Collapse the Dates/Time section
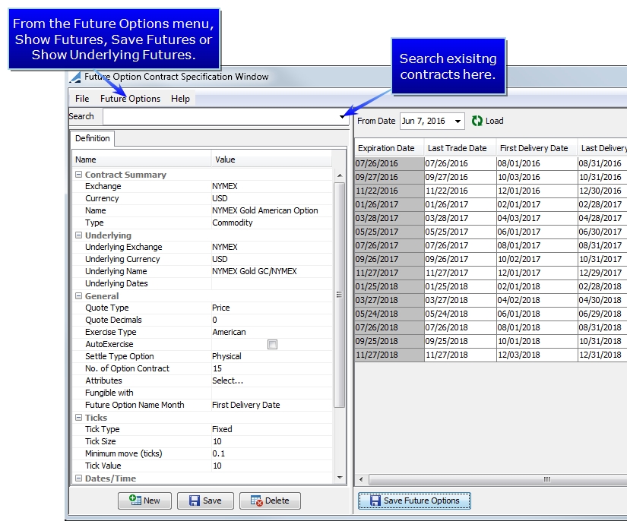This screenshot has height=521, width=627. [x=79, y=478]
